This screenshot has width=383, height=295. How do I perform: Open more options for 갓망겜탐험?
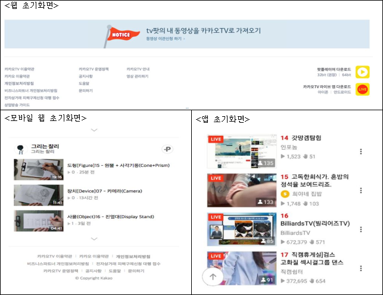click(361, 151)
